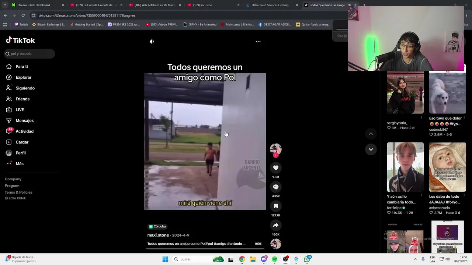Open the Cargar upload page
This screenshot has width=472, height=265.
22,142
